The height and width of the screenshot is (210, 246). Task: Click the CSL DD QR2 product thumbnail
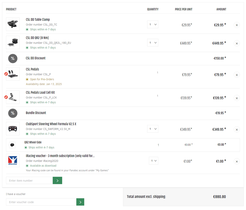point(13,43)
